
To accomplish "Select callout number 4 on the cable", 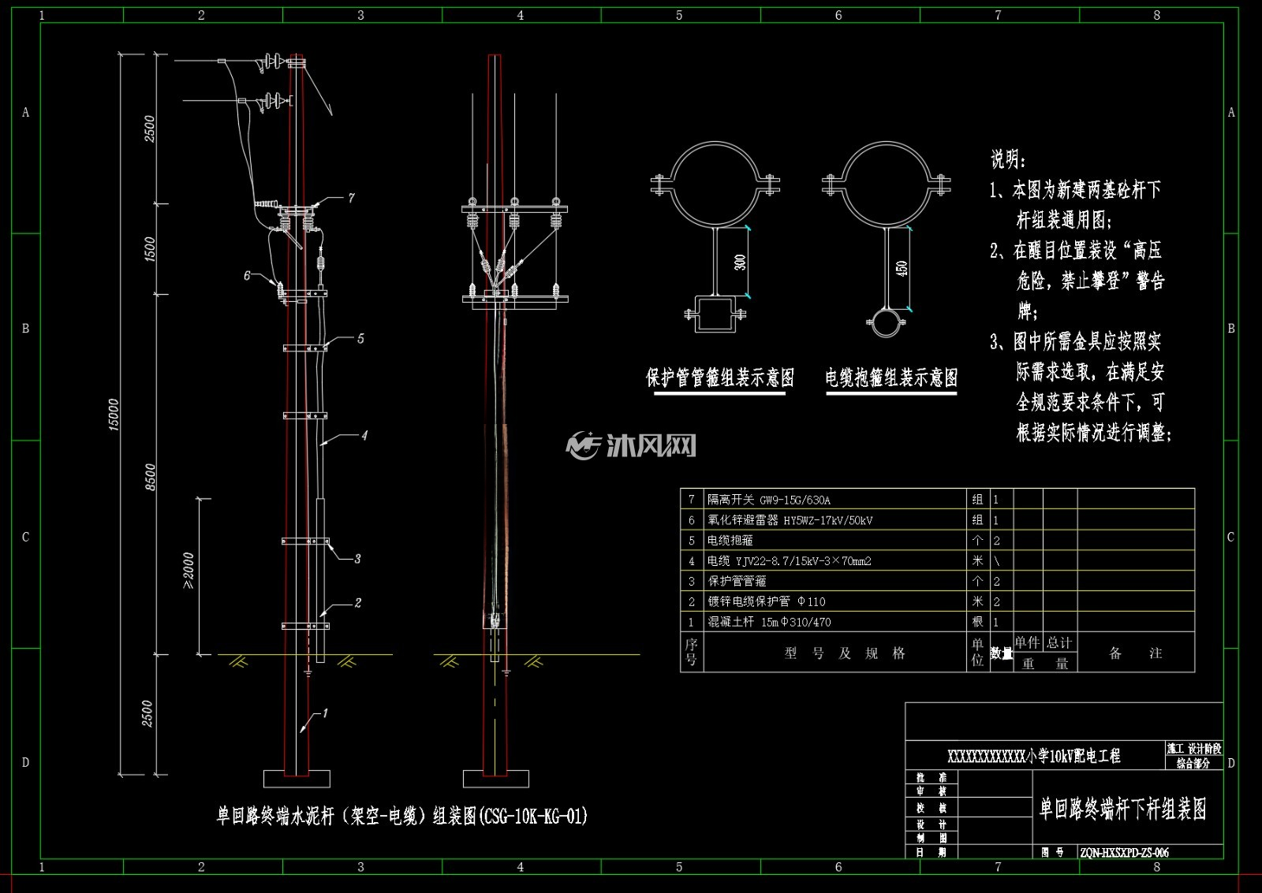I will pyautogui.click(x=364, y=435).
